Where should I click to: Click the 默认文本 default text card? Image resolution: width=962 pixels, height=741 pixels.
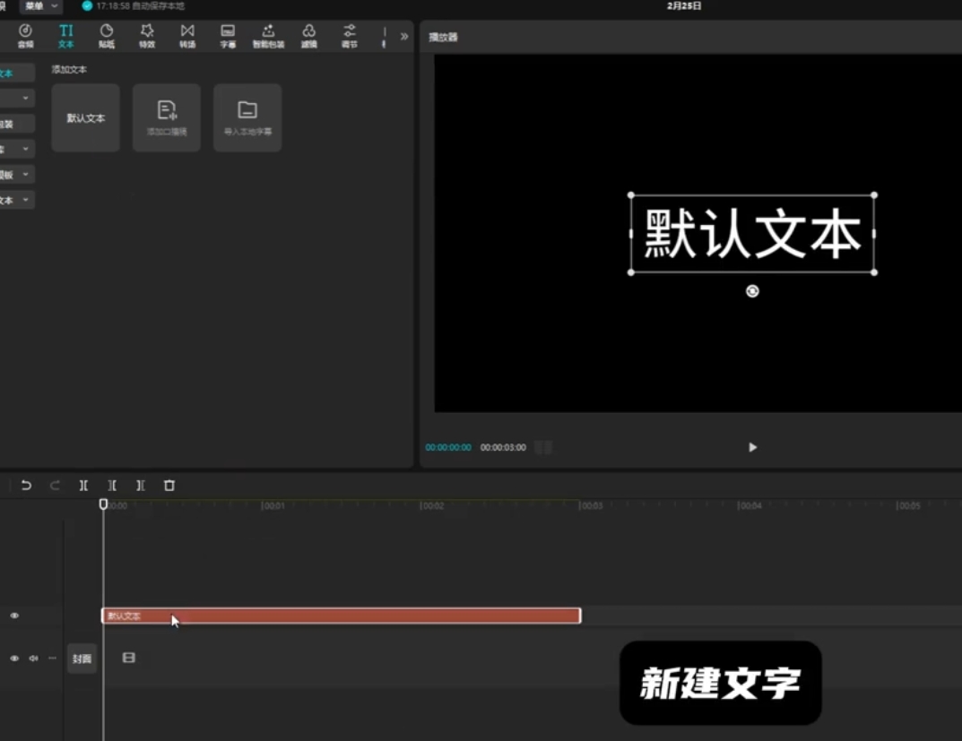pyautogui.click(x=86, y=118)
